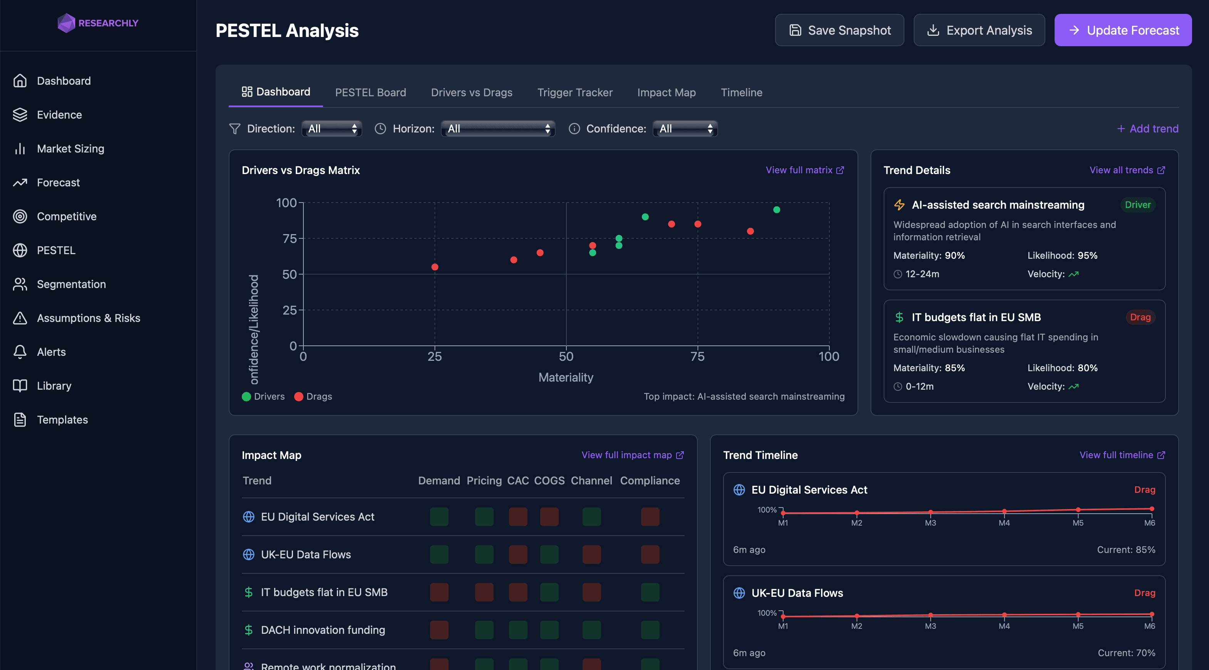The height and width of the screenshot is (670, 1209).
Task: Click the M3 point on EU Digital Services Act timeline
Action: 930,512
